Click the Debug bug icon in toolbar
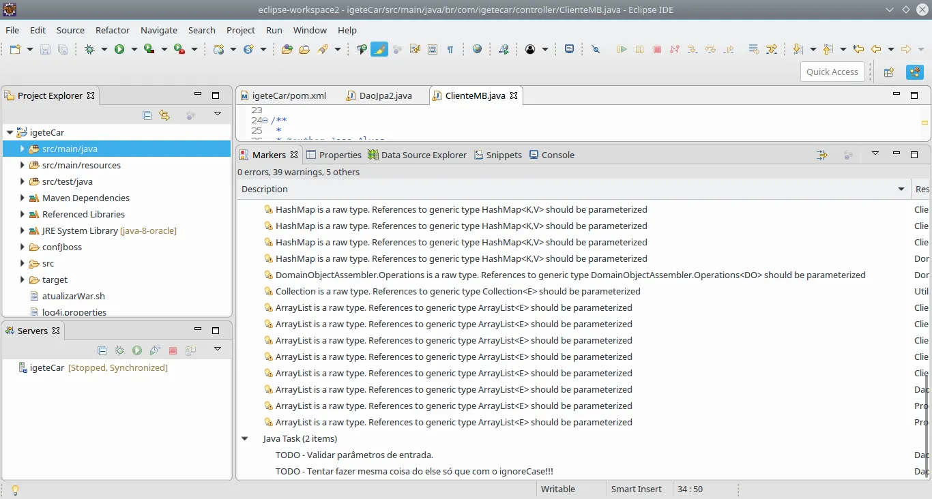This screenshot has height=499, width=932. click(x=89, y=49)
